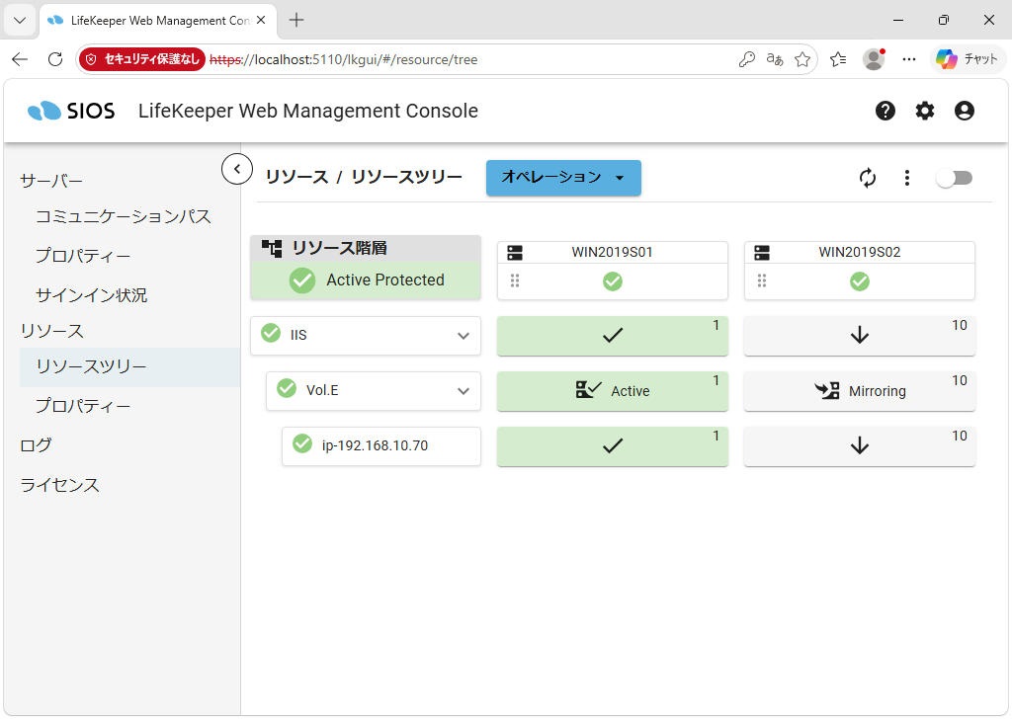
Task: Click the Active Protected status text
Action: point(385,280)
